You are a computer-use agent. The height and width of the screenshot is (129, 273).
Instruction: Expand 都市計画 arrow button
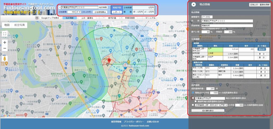point(103,18)
